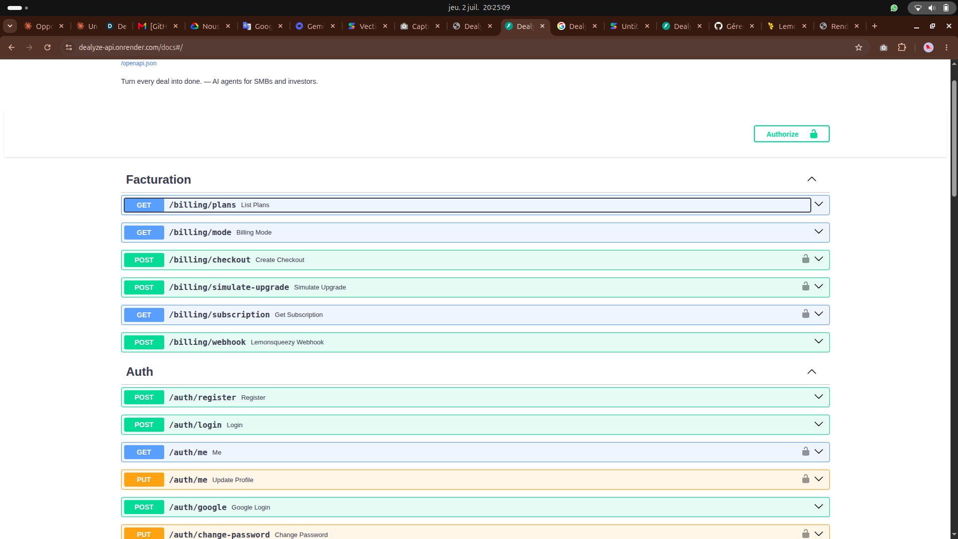Click the lock icon on /billing/subscription row

805,313
